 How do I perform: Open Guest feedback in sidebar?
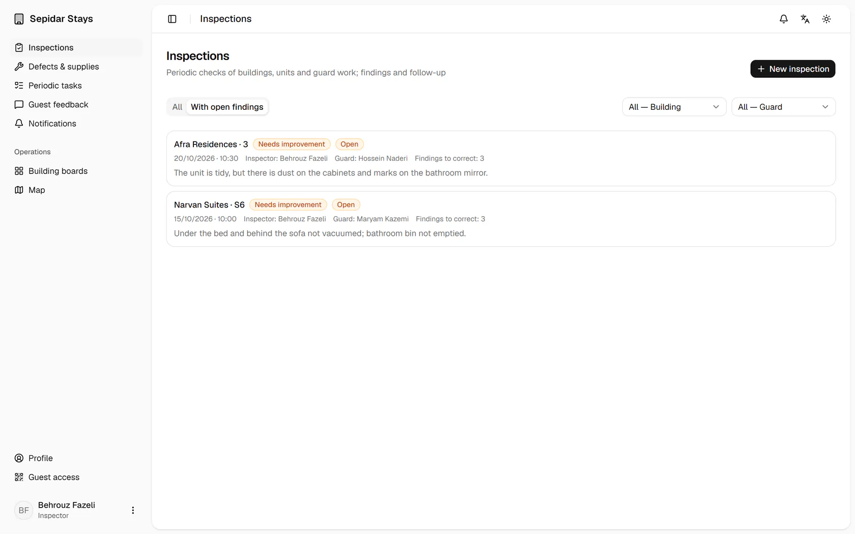coord(76,104)
